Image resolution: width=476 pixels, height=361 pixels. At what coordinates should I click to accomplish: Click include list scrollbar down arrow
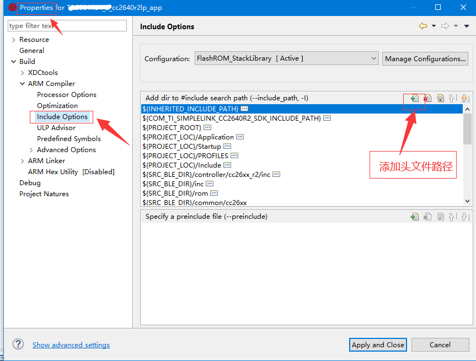pos(468,201)
